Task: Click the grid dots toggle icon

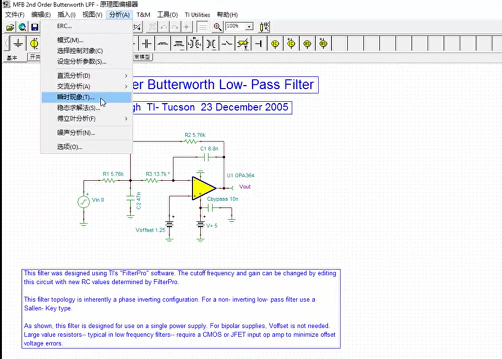Action: [202, 27]
